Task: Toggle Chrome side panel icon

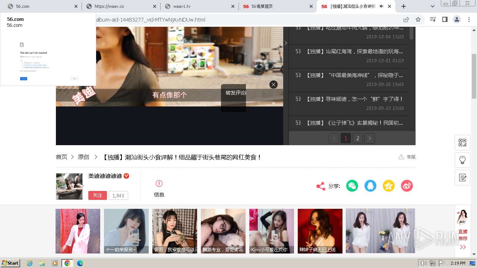Action: [445, 19]
